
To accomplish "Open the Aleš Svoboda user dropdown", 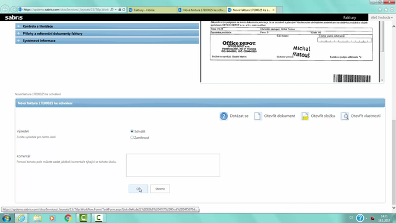I will pyautogui.click(x=382, y=17).
